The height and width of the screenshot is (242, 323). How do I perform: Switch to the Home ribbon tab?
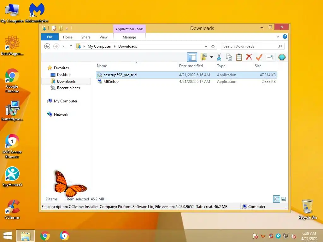click(68, 37)
